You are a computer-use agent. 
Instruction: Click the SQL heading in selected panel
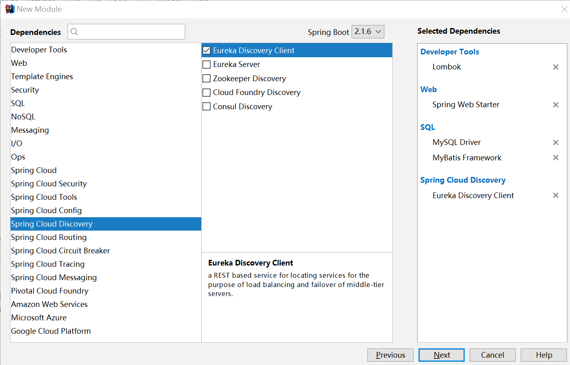tap(428, 127)
